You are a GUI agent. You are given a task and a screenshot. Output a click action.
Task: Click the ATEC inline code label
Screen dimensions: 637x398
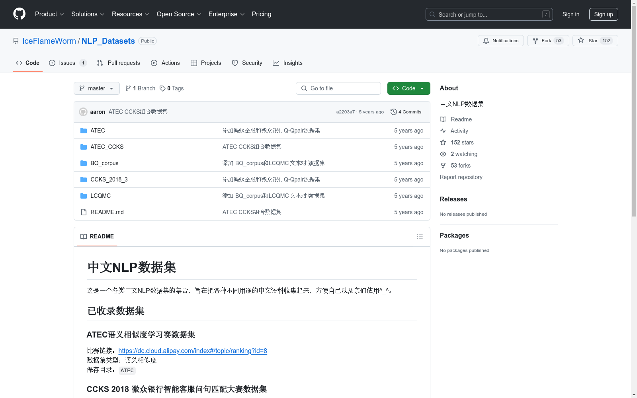[127, 371]
